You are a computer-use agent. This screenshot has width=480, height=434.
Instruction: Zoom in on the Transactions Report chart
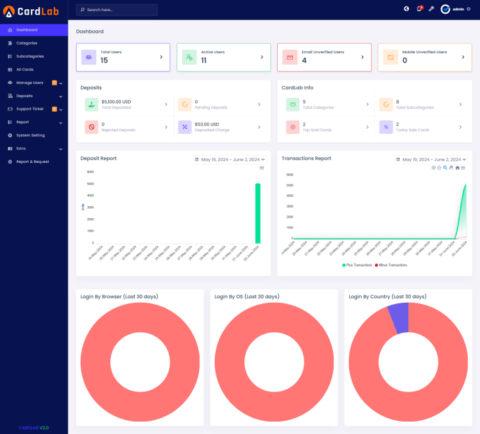point(433,167)
